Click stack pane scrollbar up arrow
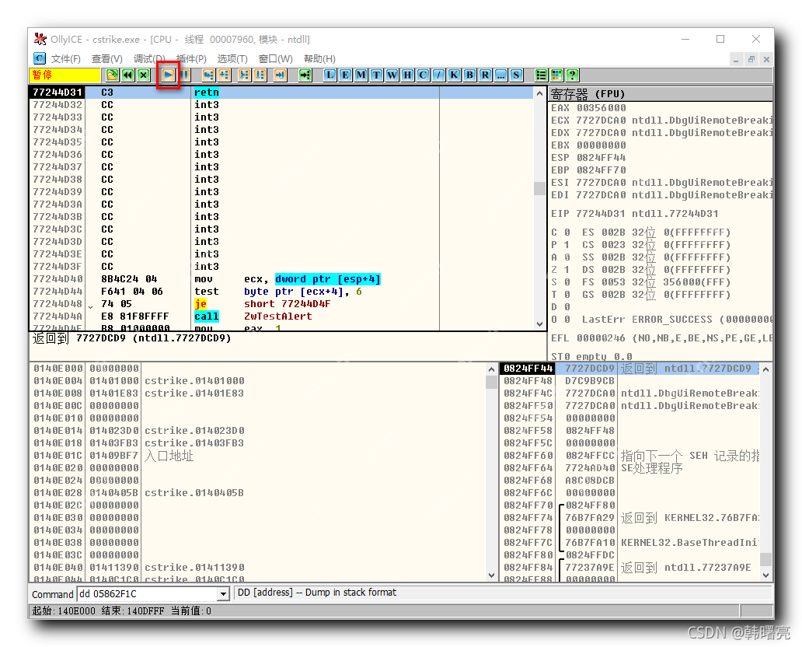The image size is (802, 647). point(766,369)
